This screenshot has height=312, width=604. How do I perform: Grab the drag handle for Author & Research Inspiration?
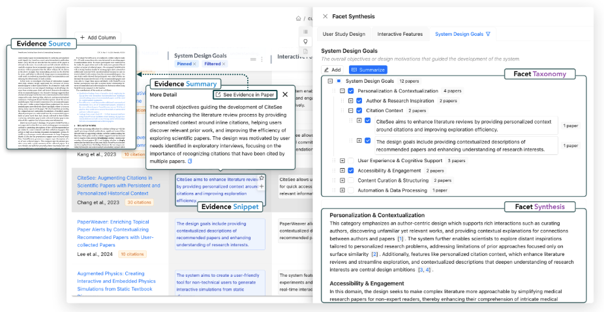[x=341, y=101]
